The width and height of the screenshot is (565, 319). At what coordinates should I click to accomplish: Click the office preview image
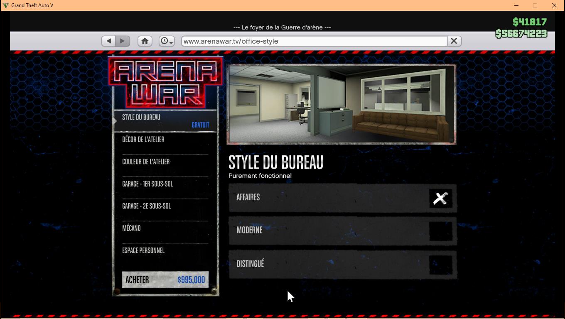[x=341, y=104]
